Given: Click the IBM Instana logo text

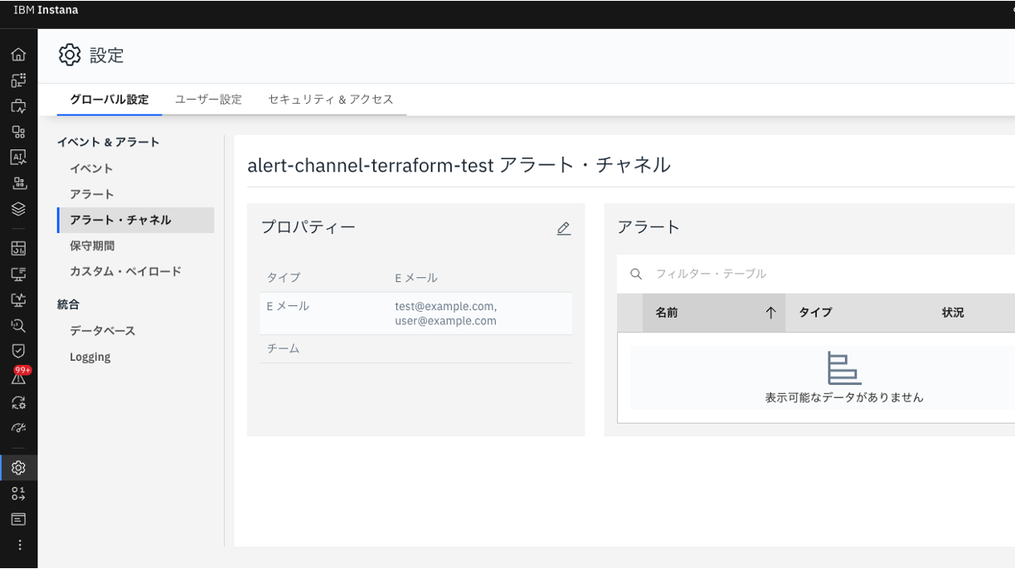Looking at the screenshot, I should click(46, 10).
